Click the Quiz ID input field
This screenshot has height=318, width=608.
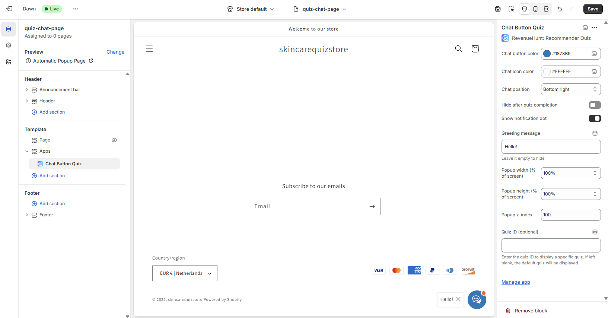pos(551,245)
